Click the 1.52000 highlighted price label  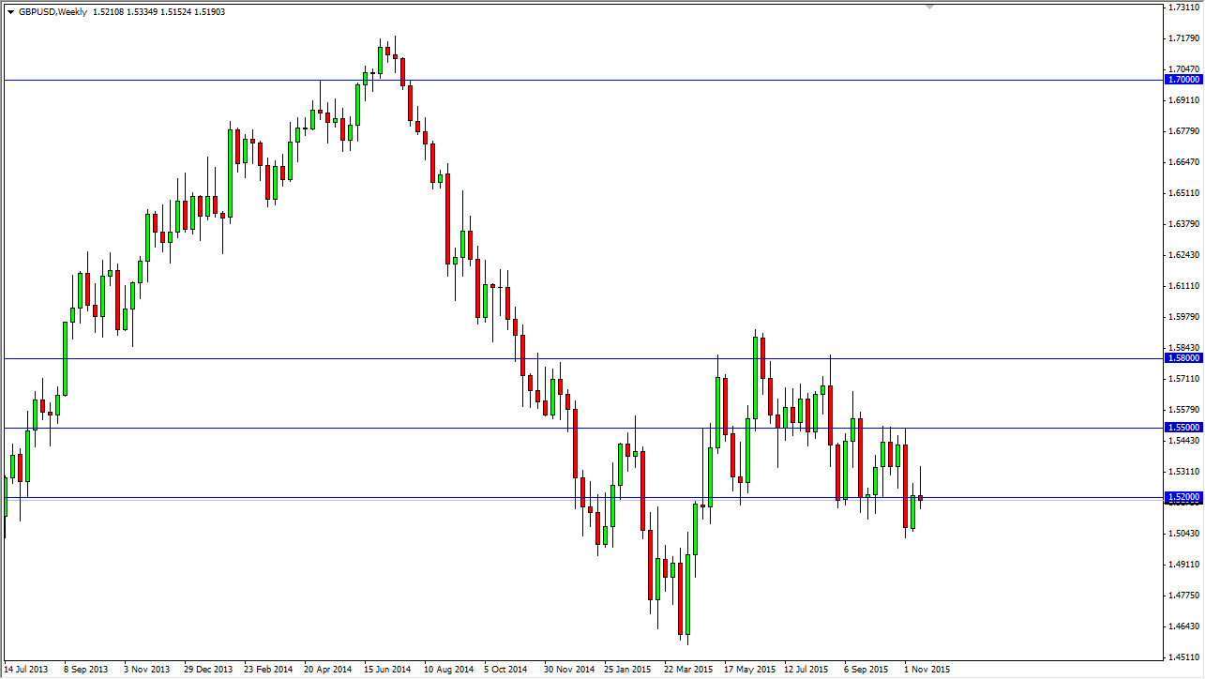click(1183, 497)
